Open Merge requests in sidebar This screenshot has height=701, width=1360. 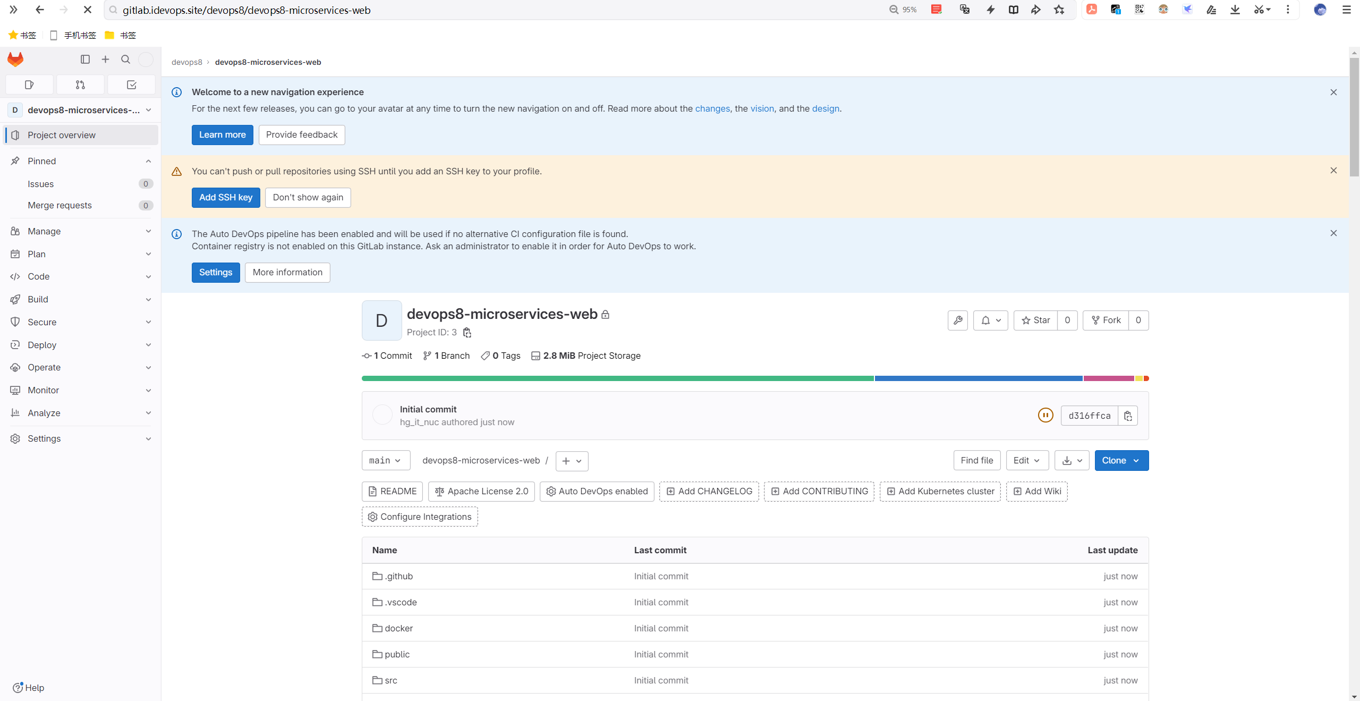click(x=81, y=206)
